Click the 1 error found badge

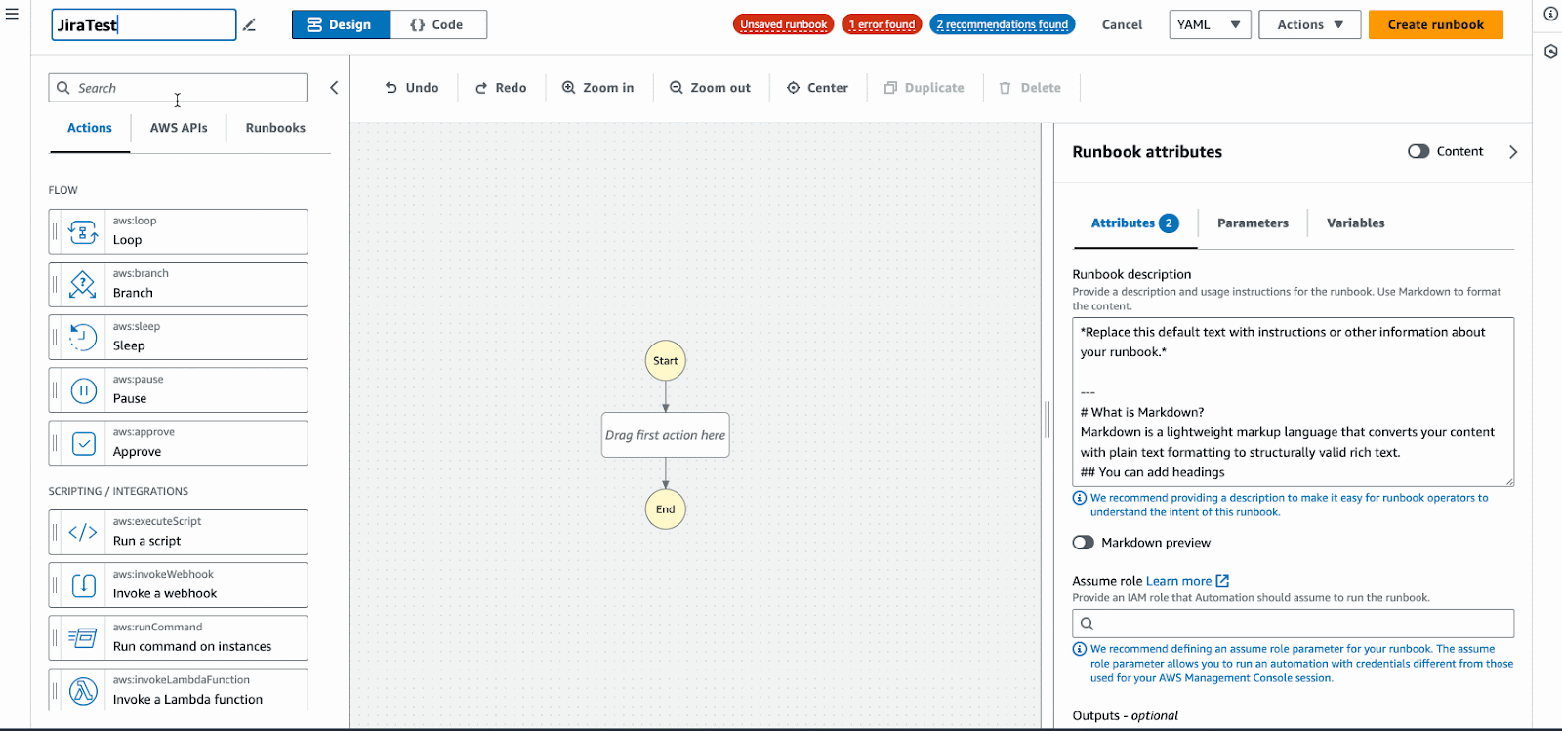pos(882,24)
